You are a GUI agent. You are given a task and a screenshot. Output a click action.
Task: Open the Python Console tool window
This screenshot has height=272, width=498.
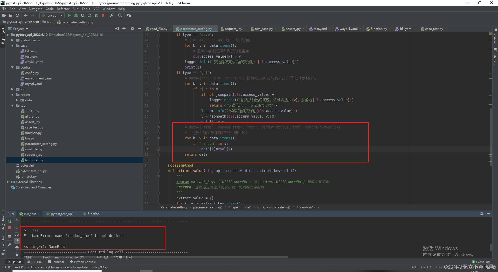tap(83, 262)
